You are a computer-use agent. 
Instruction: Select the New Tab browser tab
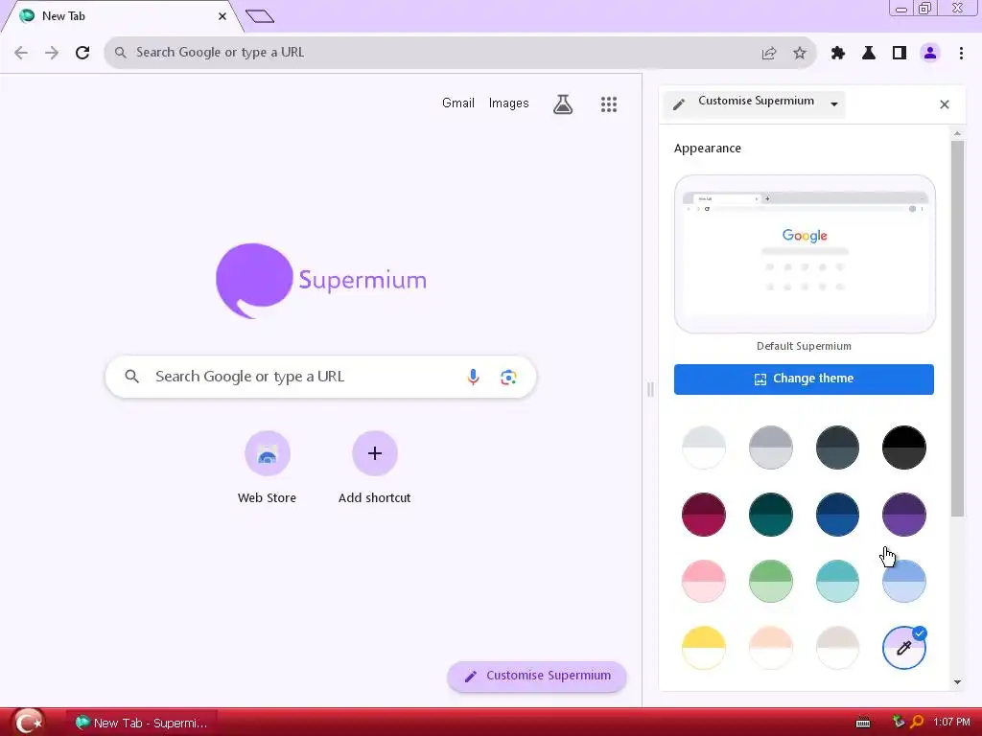[122, 17]
